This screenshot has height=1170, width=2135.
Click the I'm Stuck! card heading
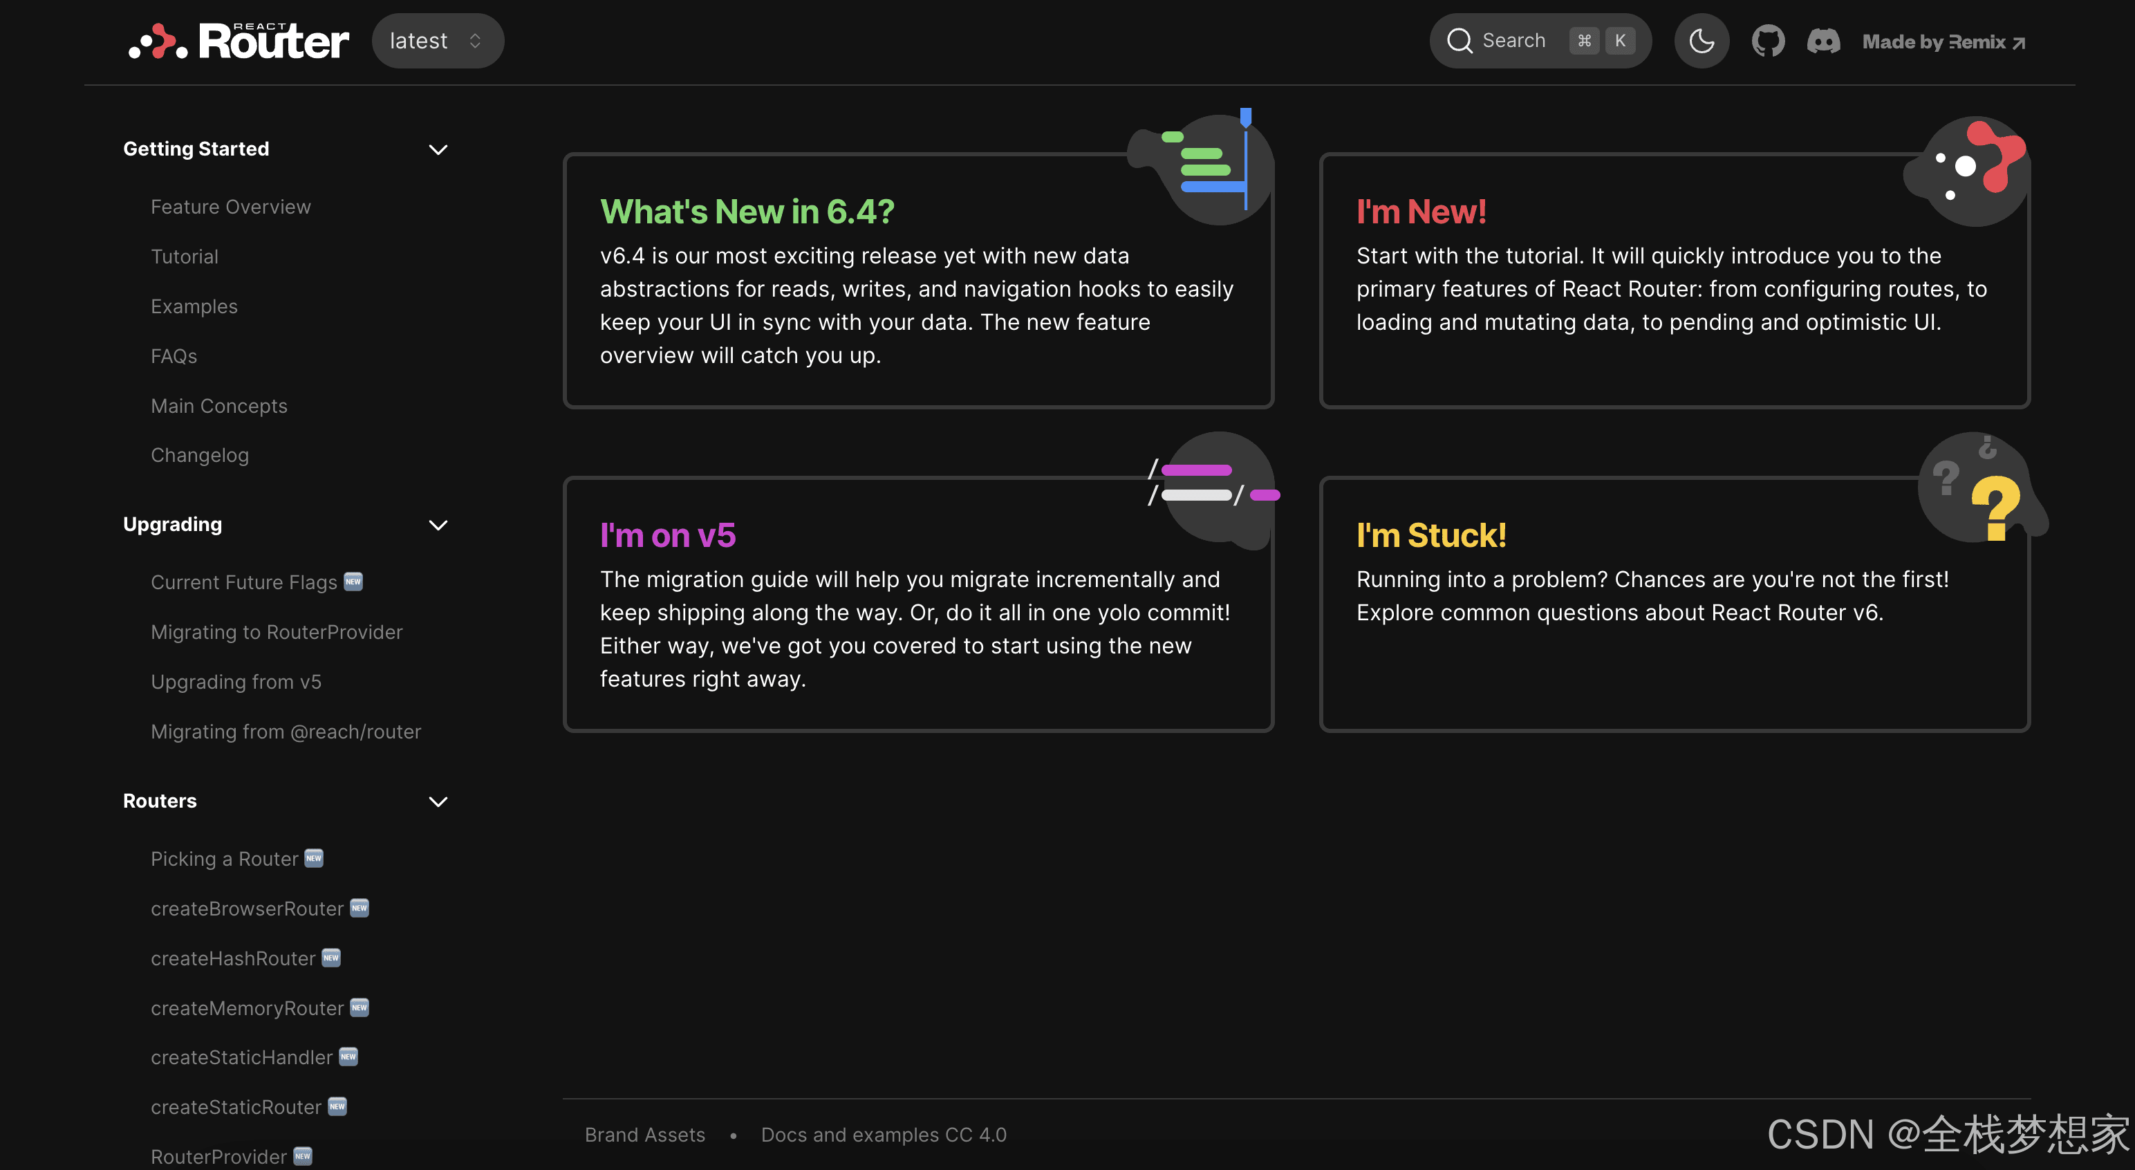1431,535
